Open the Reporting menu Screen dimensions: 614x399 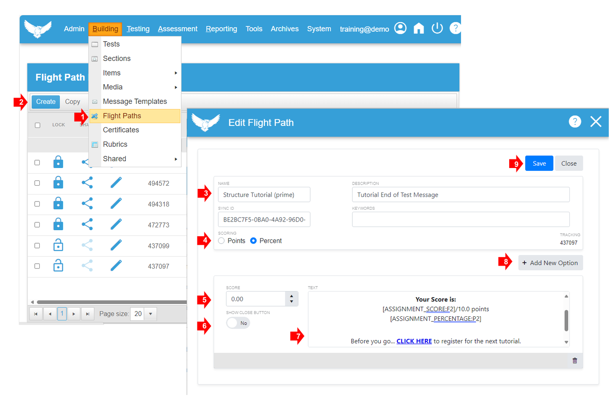pyautogui.click(x=221, y=29)
